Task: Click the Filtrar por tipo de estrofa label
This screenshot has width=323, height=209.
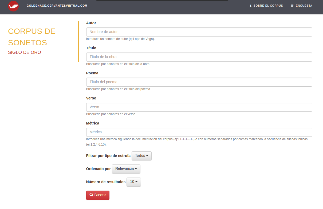Action: [108, 156]
